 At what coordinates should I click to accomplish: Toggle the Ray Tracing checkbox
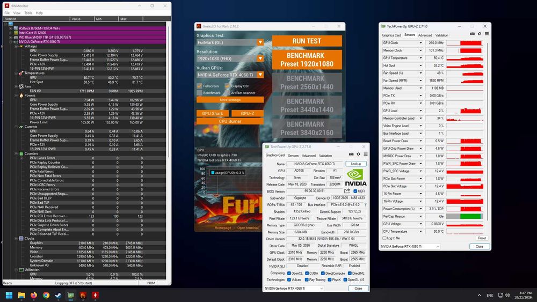307,280
